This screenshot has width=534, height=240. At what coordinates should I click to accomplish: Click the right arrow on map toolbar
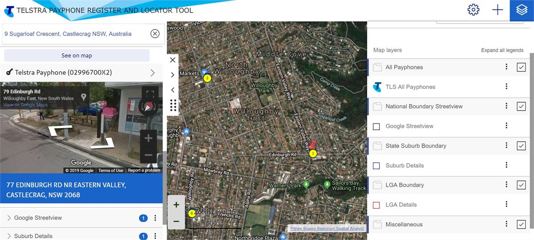[x=173, y=75]
